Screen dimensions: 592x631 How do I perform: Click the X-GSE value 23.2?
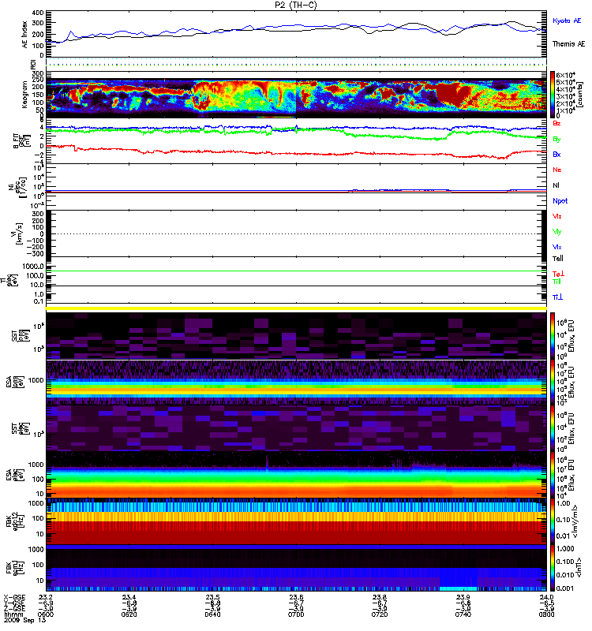pyautogui.click(x=45, y=598)
